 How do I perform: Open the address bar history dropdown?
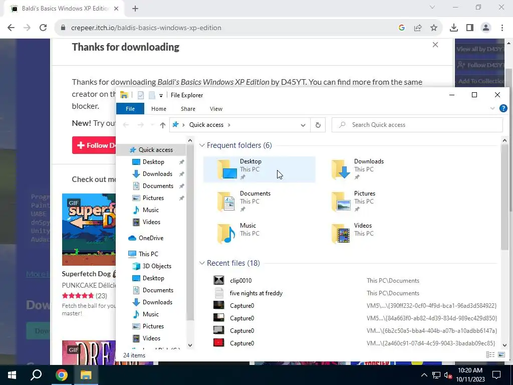[x=303, y=125]
